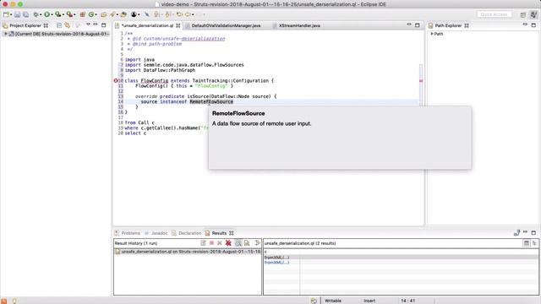Image resolution: width=541 pixels, height=304 pixels.
Task: Click the tip-of-the-day lightbulb in status bar
Action: 14,301
